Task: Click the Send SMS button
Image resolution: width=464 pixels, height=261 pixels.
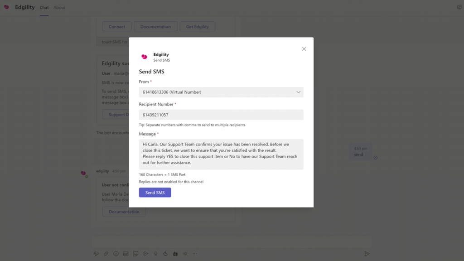Action: [x=155, y=192]
